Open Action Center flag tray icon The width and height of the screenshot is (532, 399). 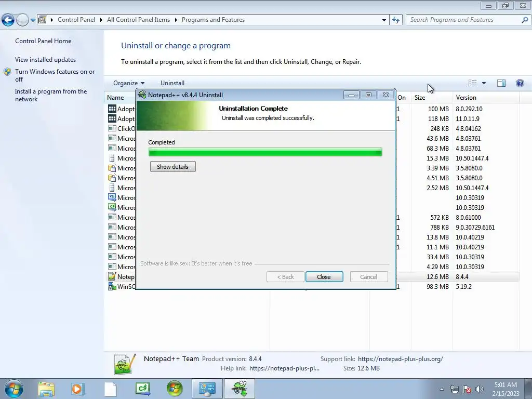467,389
